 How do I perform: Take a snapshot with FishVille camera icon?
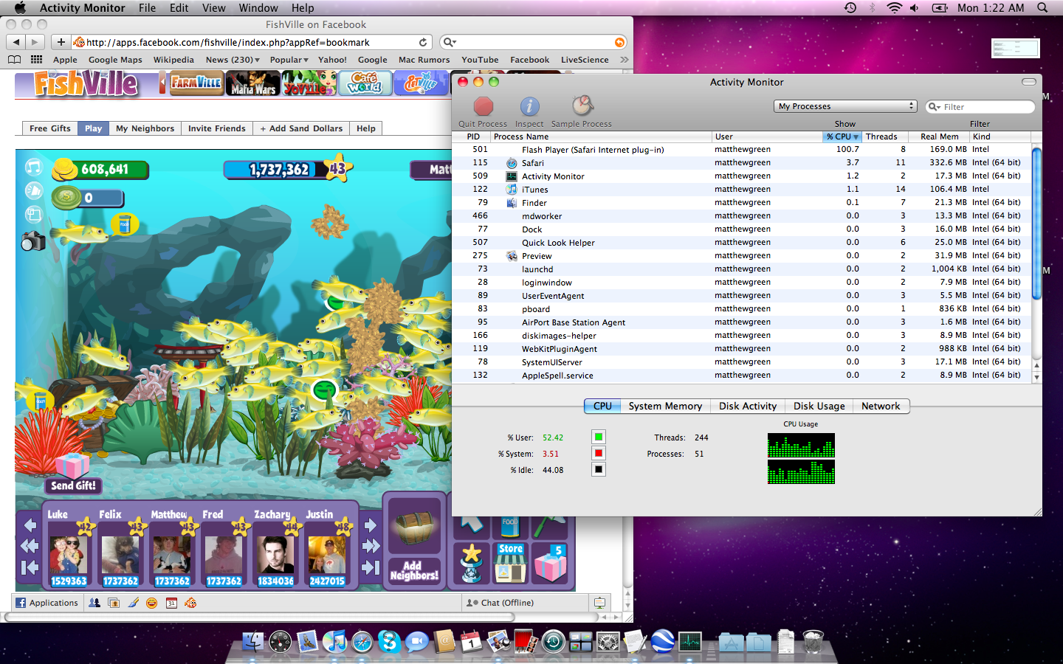[33, 241]
